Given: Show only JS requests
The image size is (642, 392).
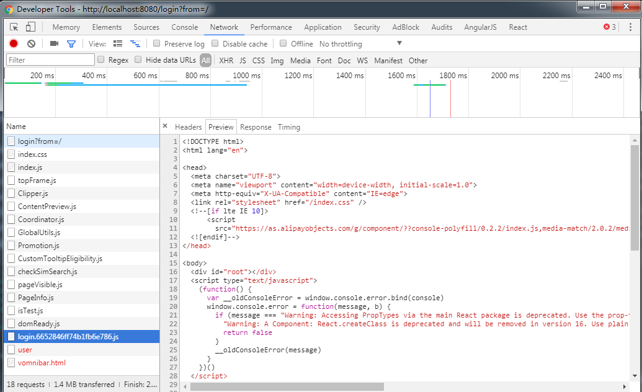Looking at the screenshot, I should (x=242, y=60).
